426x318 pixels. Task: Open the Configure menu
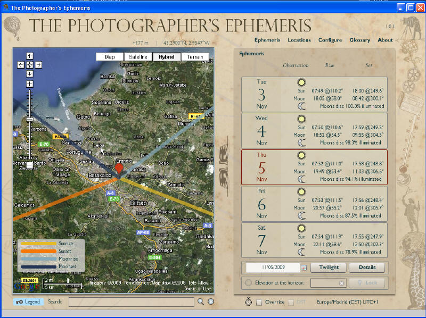tap(330, 40)
